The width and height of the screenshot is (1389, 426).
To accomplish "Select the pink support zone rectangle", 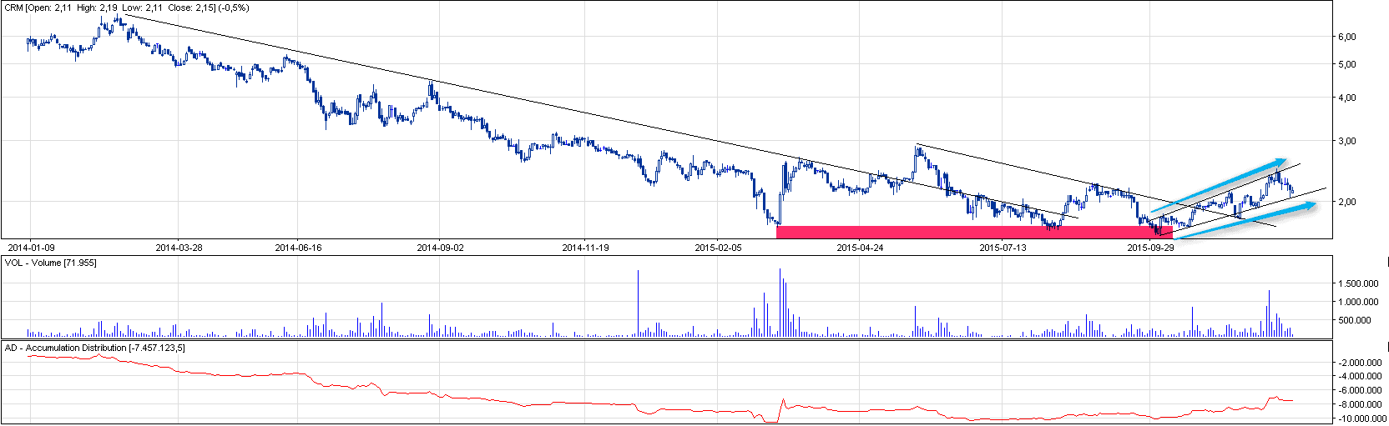I will 968,232.
